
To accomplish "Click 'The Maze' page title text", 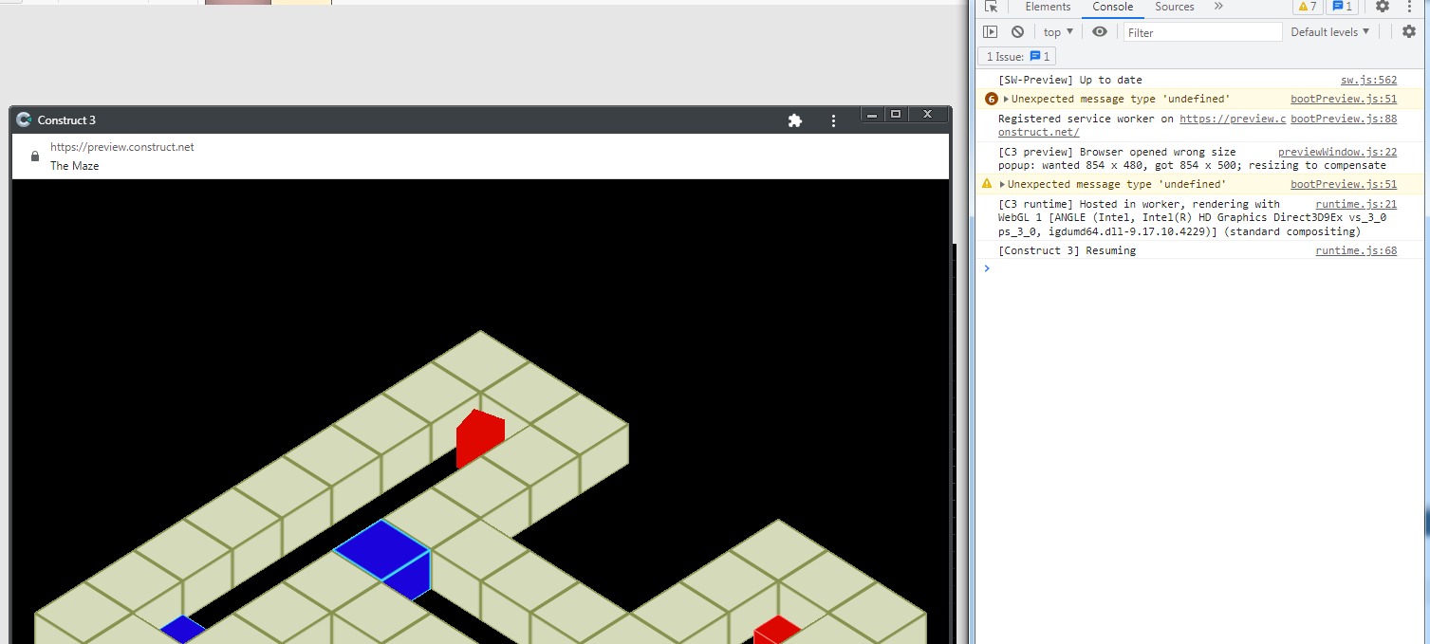I will point(75,166).
